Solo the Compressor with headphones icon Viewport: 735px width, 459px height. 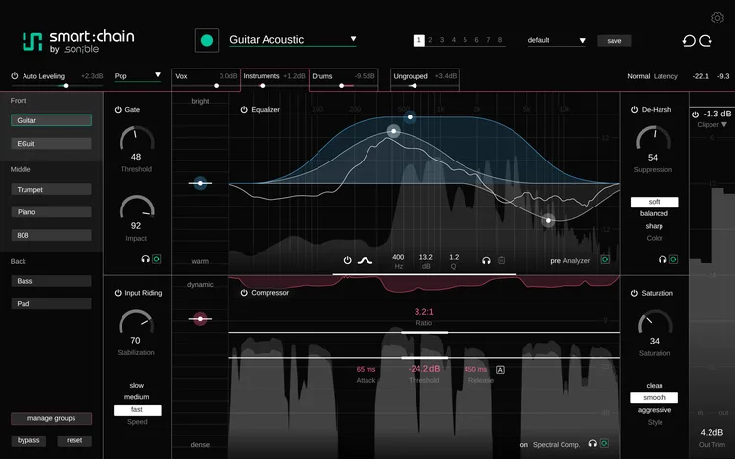click(x=593, y=443)
